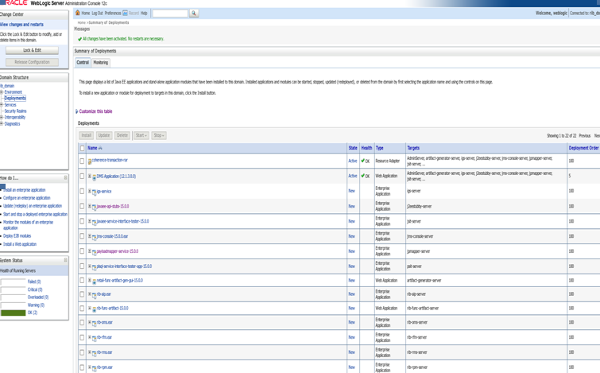Expand the Diagnostics tree node
600x373 pixels.
coord(2,124)
